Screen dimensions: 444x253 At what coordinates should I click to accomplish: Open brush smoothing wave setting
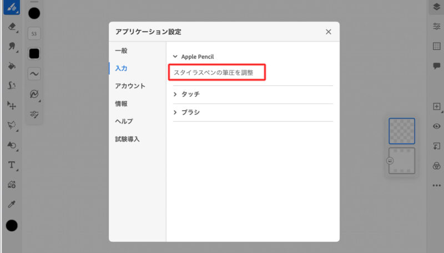[34, 74]
